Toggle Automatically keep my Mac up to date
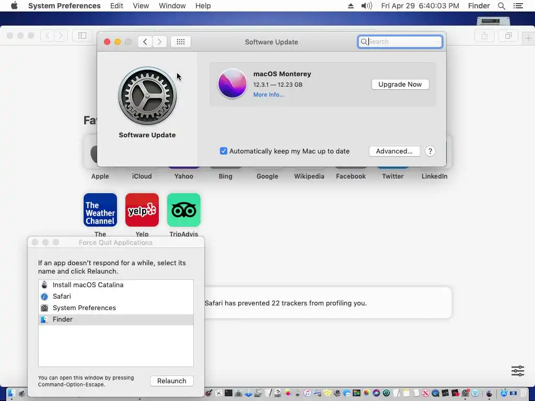535x401 pixels. pos(223,151)
